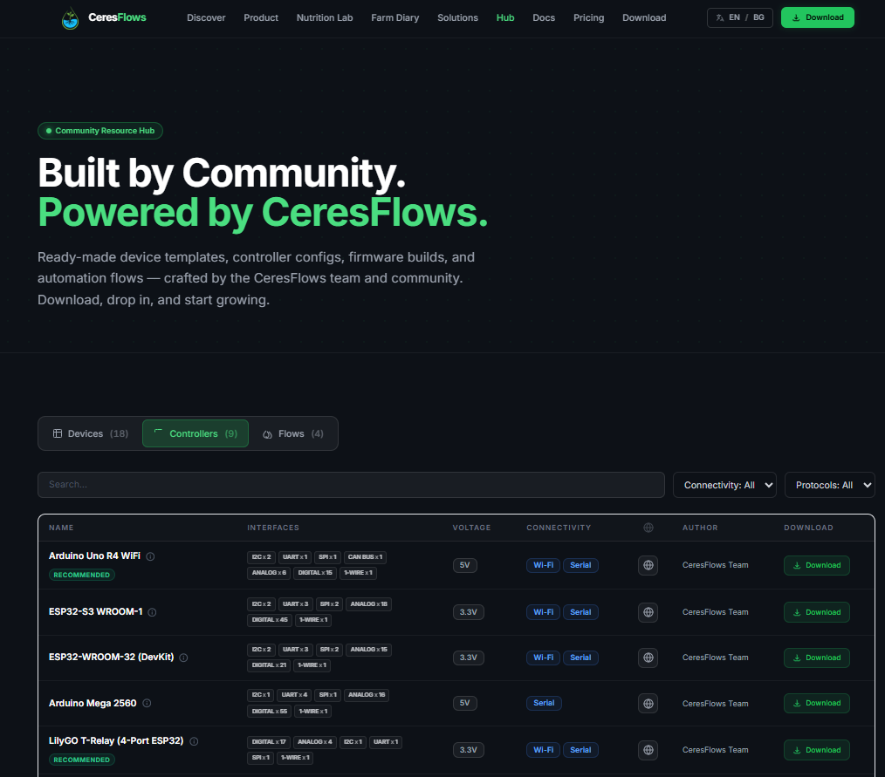Screen dimensions: 885x777
Task: Download the LilyGO T-Relay config
Action: coord(817,750)
